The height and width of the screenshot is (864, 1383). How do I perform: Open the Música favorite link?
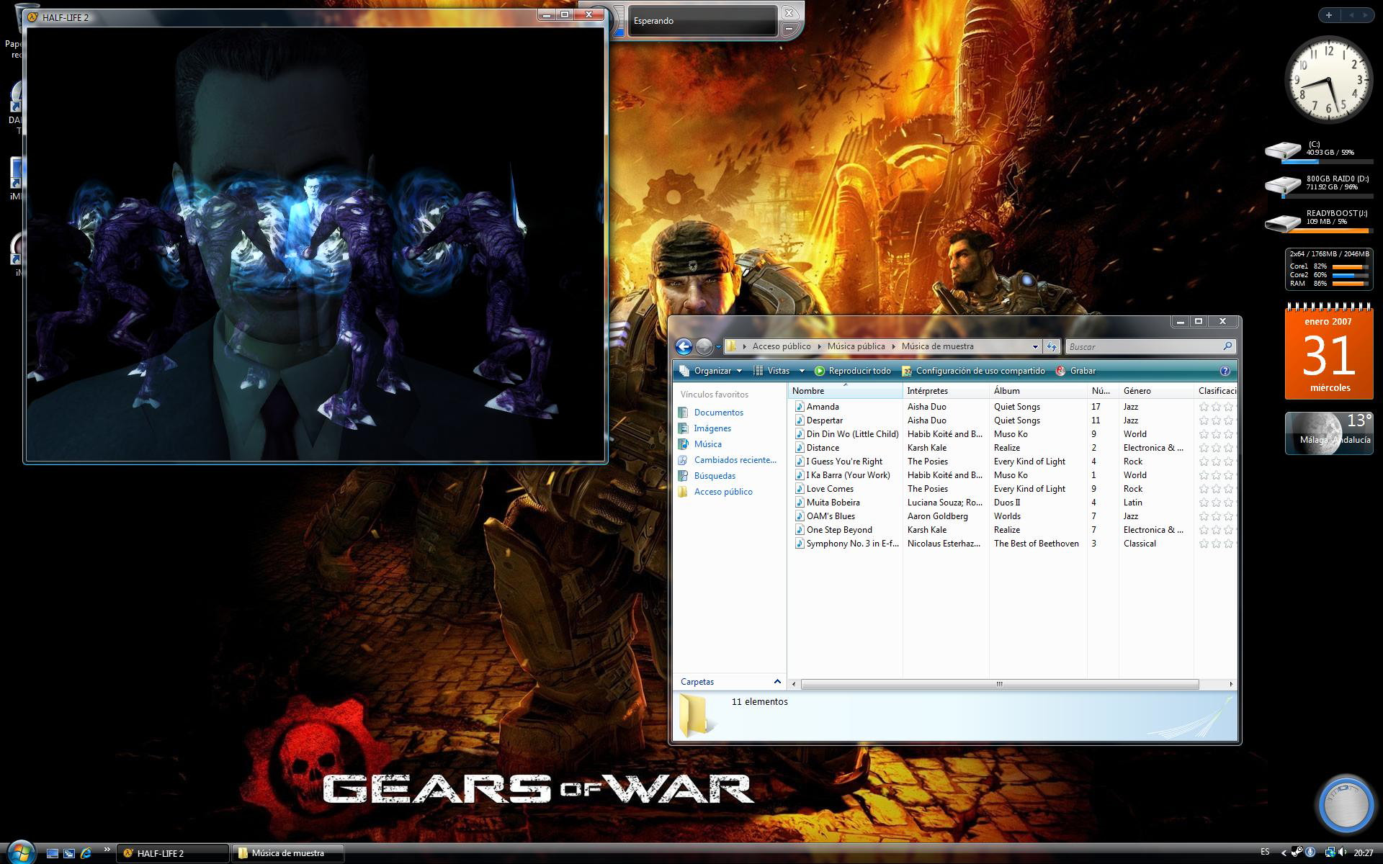click(707, 444)
